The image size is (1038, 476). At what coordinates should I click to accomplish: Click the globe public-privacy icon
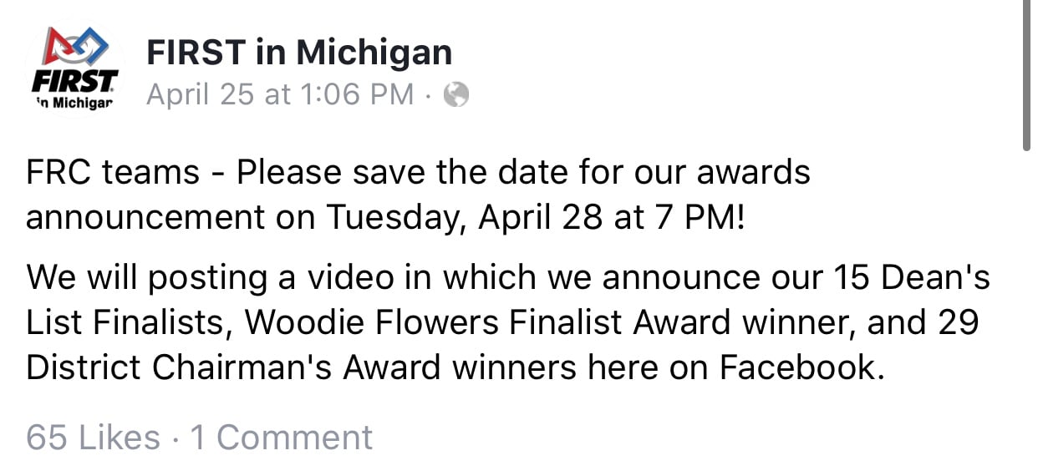pyautogui.click(x=455, y=95)
